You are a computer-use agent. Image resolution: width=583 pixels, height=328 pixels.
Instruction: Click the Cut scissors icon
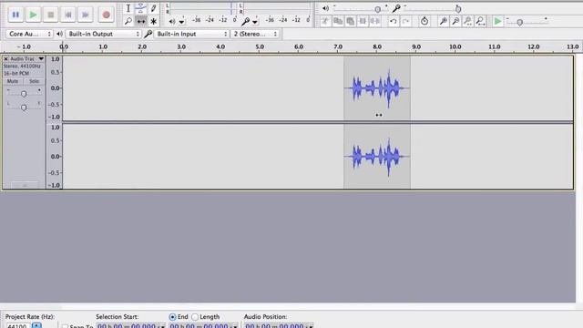click(x=325, y=21)
